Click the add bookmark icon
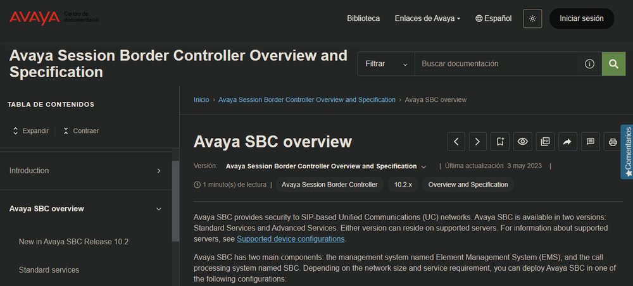Viewport: 633px width, 286px height. [500, 142]
